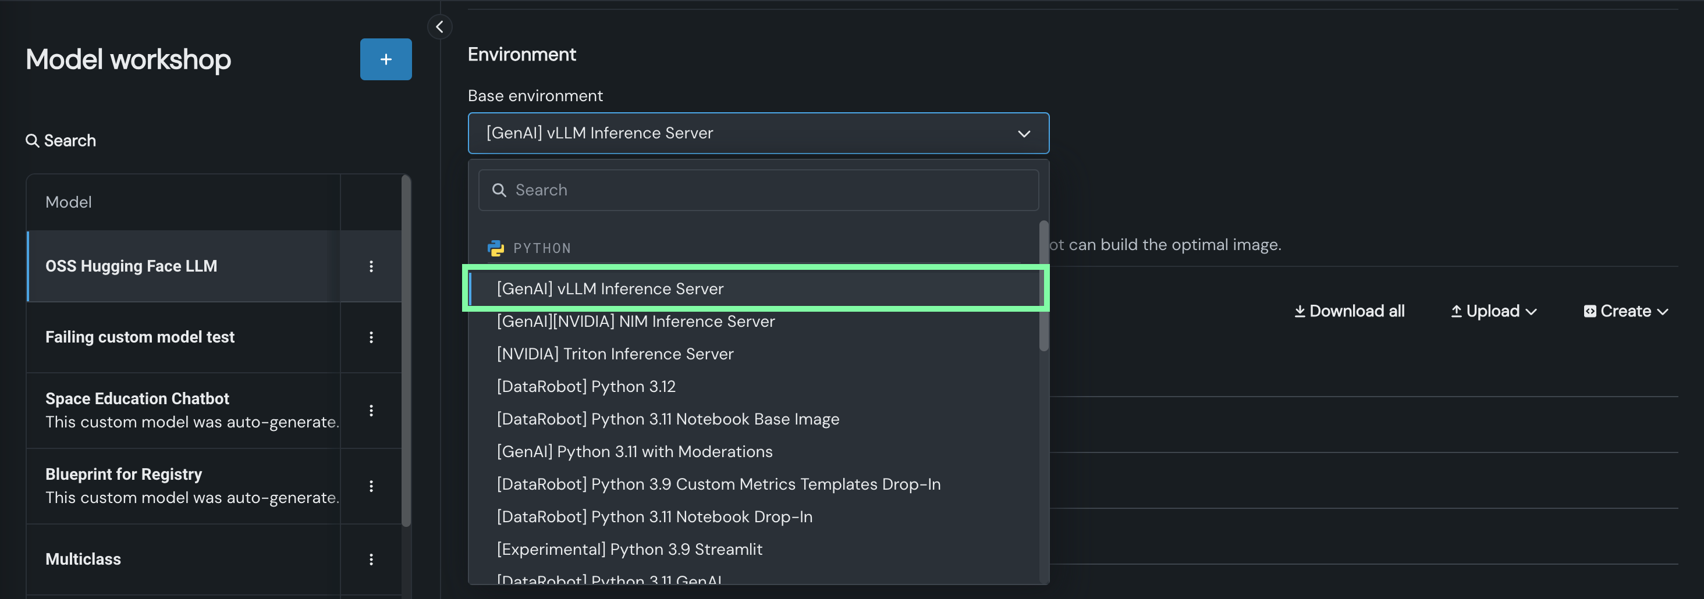Click the sidebar Search magnifier icon
The width and height of the screenshot is (1704, 599).
pos(32,141)
